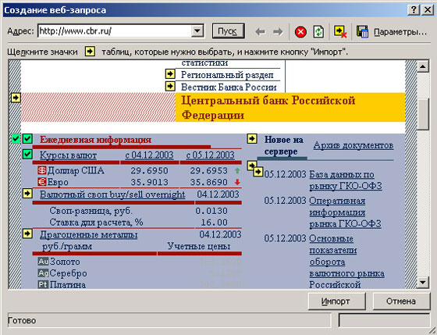The image size is (437, 335).
Task: Click the Серебро row label
Action: point(69,273)
